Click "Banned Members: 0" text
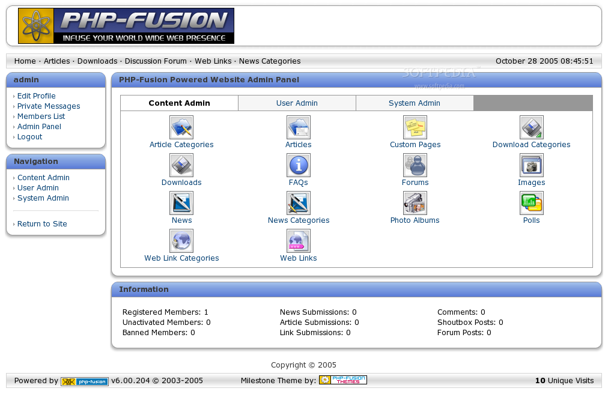608x400 pixels. pos(159,333)
